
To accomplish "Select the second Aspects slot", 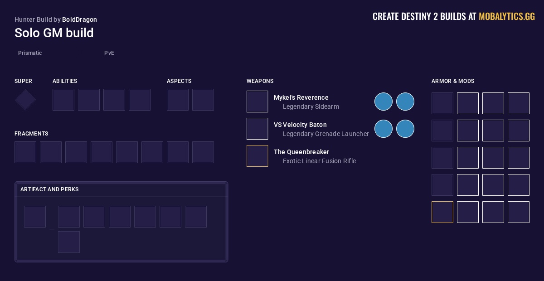I will click(203, 100).
